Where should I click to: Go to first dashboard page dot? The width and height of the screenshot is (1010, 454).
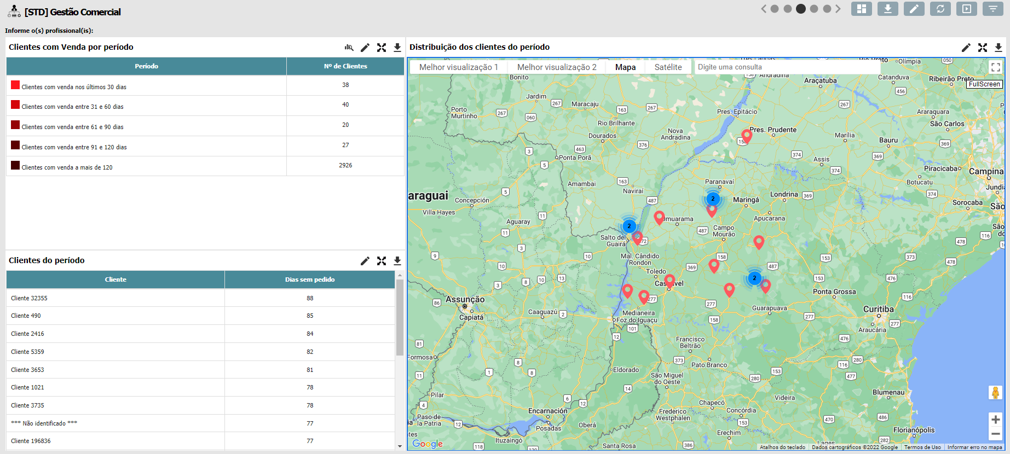[775, 9]
